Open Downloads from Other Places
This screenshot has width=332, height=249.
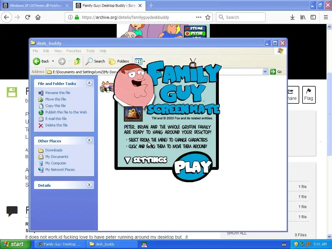[54, 150]
